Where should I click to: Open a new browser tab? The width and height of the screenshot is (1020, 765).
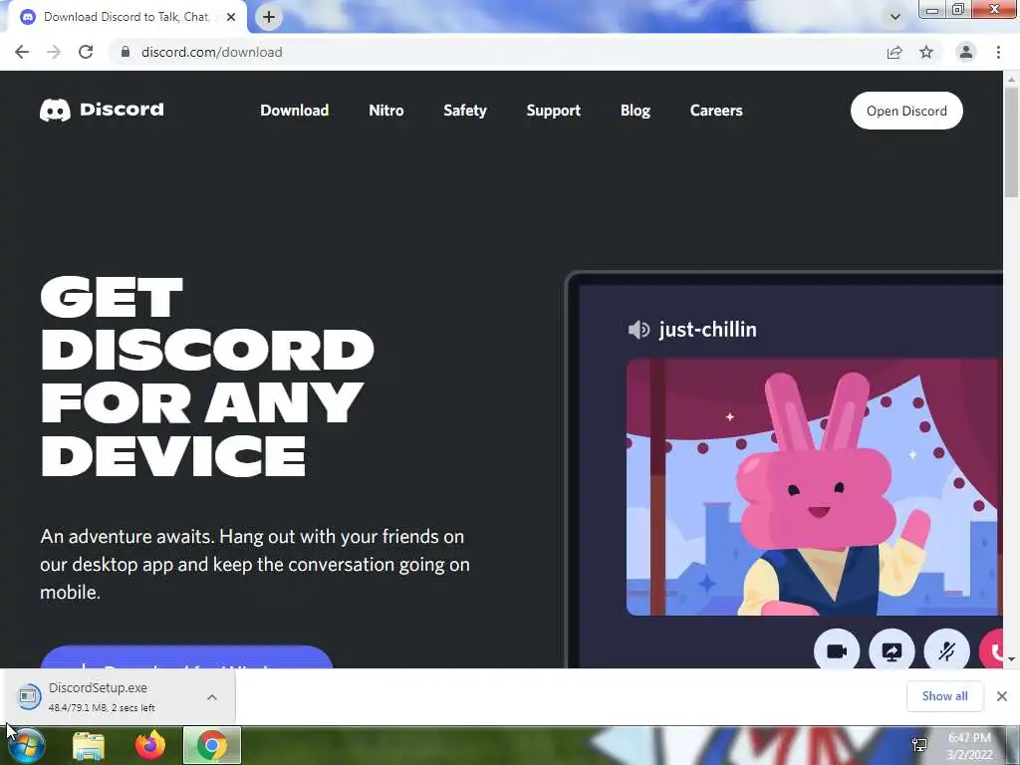[269, 17]
